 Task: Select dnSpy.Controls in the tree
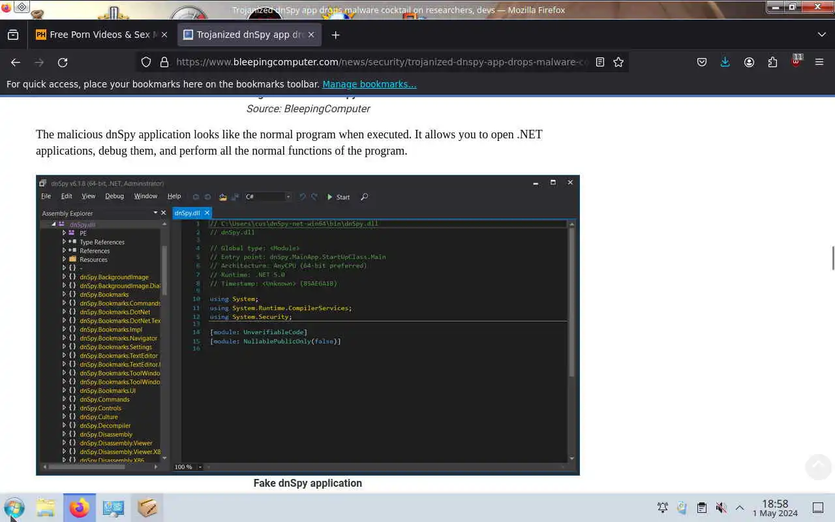coord(100,408)
